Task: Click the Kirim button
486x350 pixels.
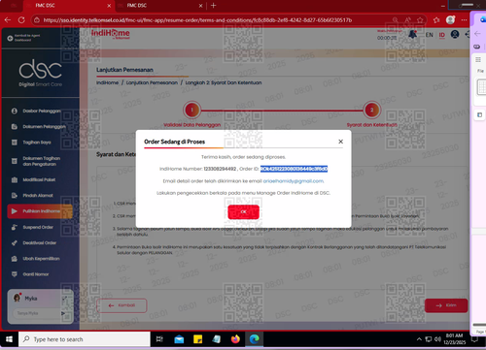Action: click(x=446, y=305)
